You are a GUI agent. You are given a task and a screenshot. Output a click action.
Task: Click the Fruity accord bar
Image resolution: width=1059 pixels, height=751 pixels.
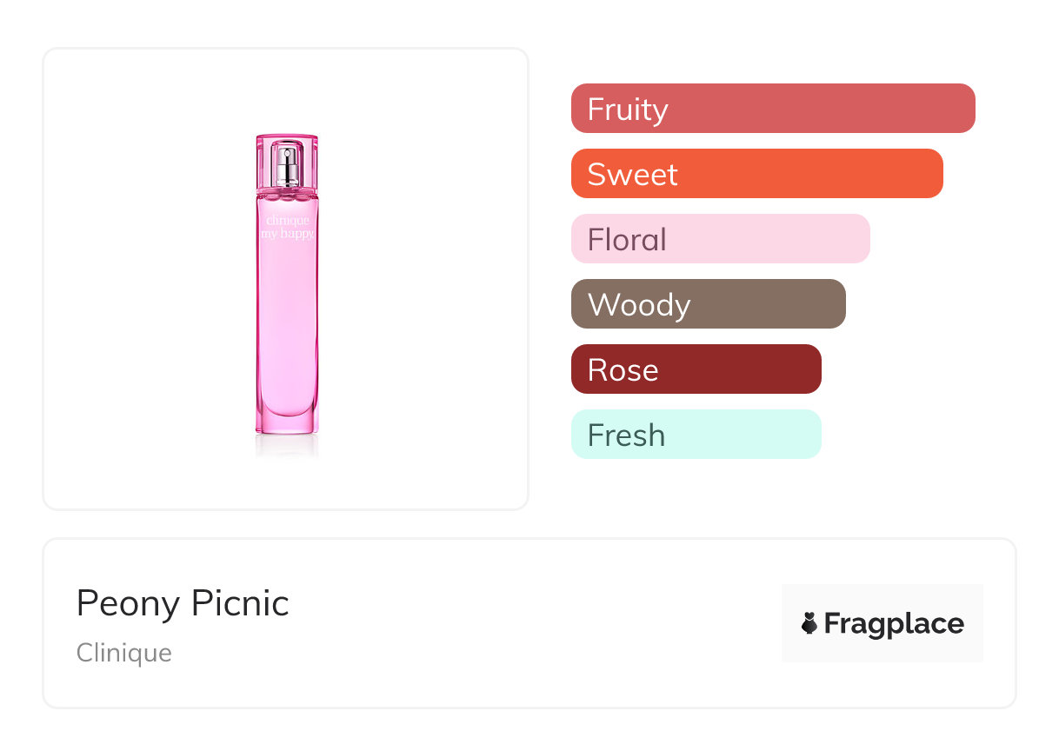(772, 109)
